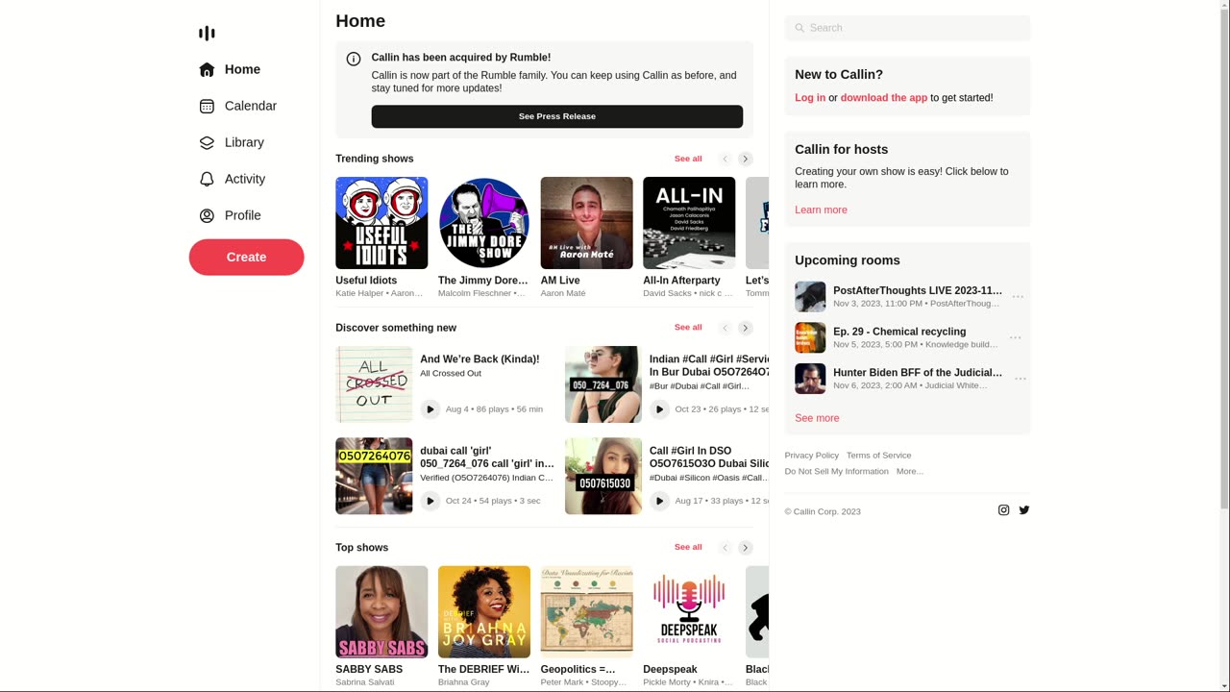
Task: Click the info icon in acquisition notice
Action: [x=354, y=59]
